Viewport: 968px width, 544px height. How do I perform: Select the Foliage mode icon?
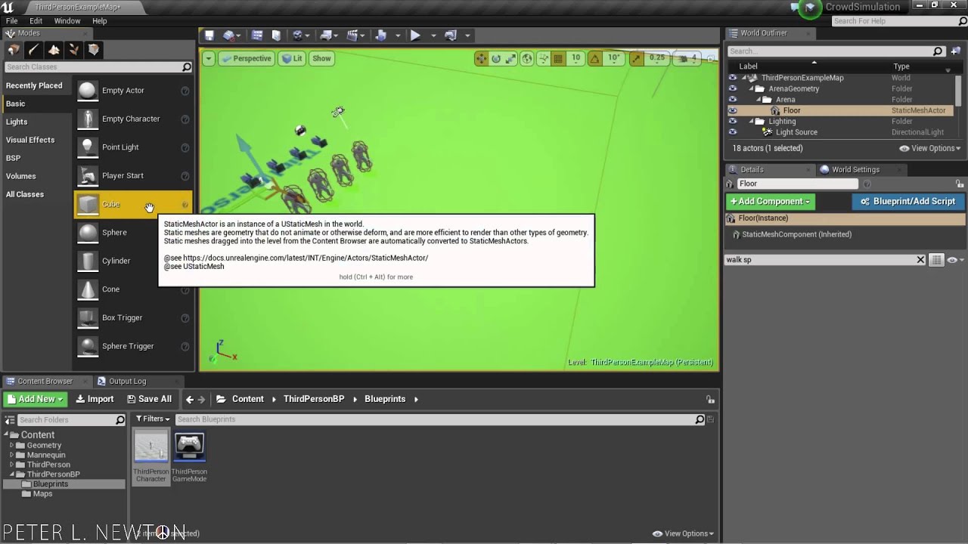click(73, 50)
